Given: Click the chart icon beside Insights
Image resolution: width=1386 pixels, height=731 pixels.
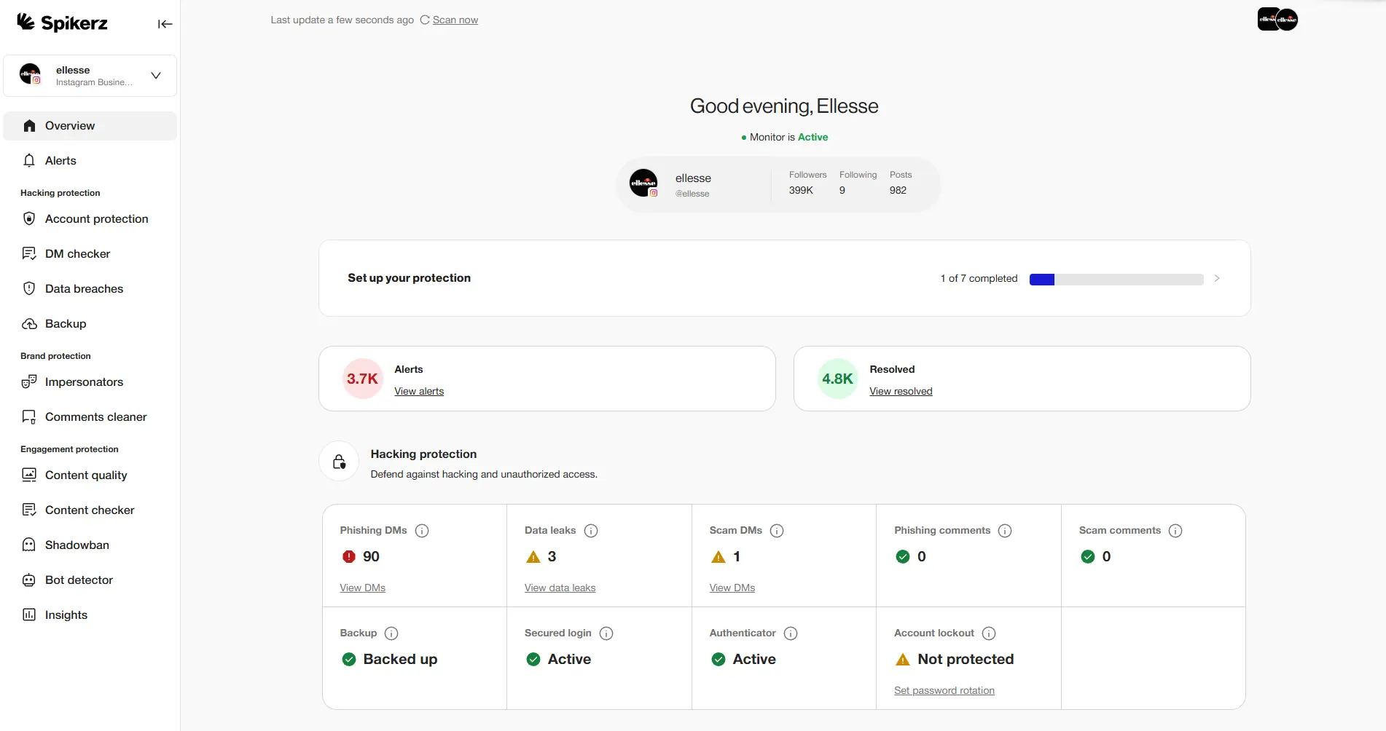Looking at the screenshot, I should (x=29, y=615).
